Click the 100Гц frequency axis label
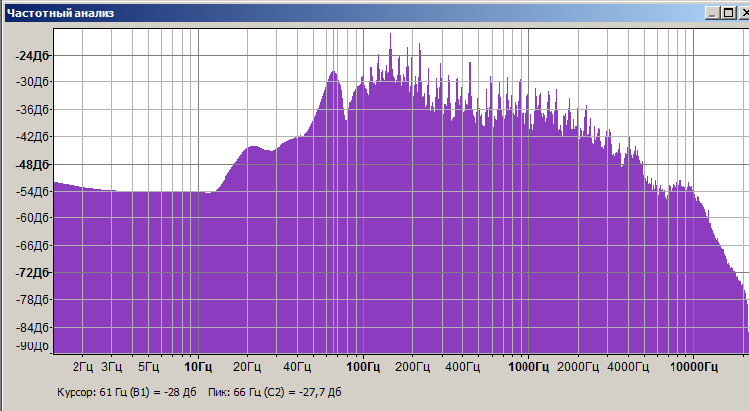The image size is (749, 411). point(363,367)
